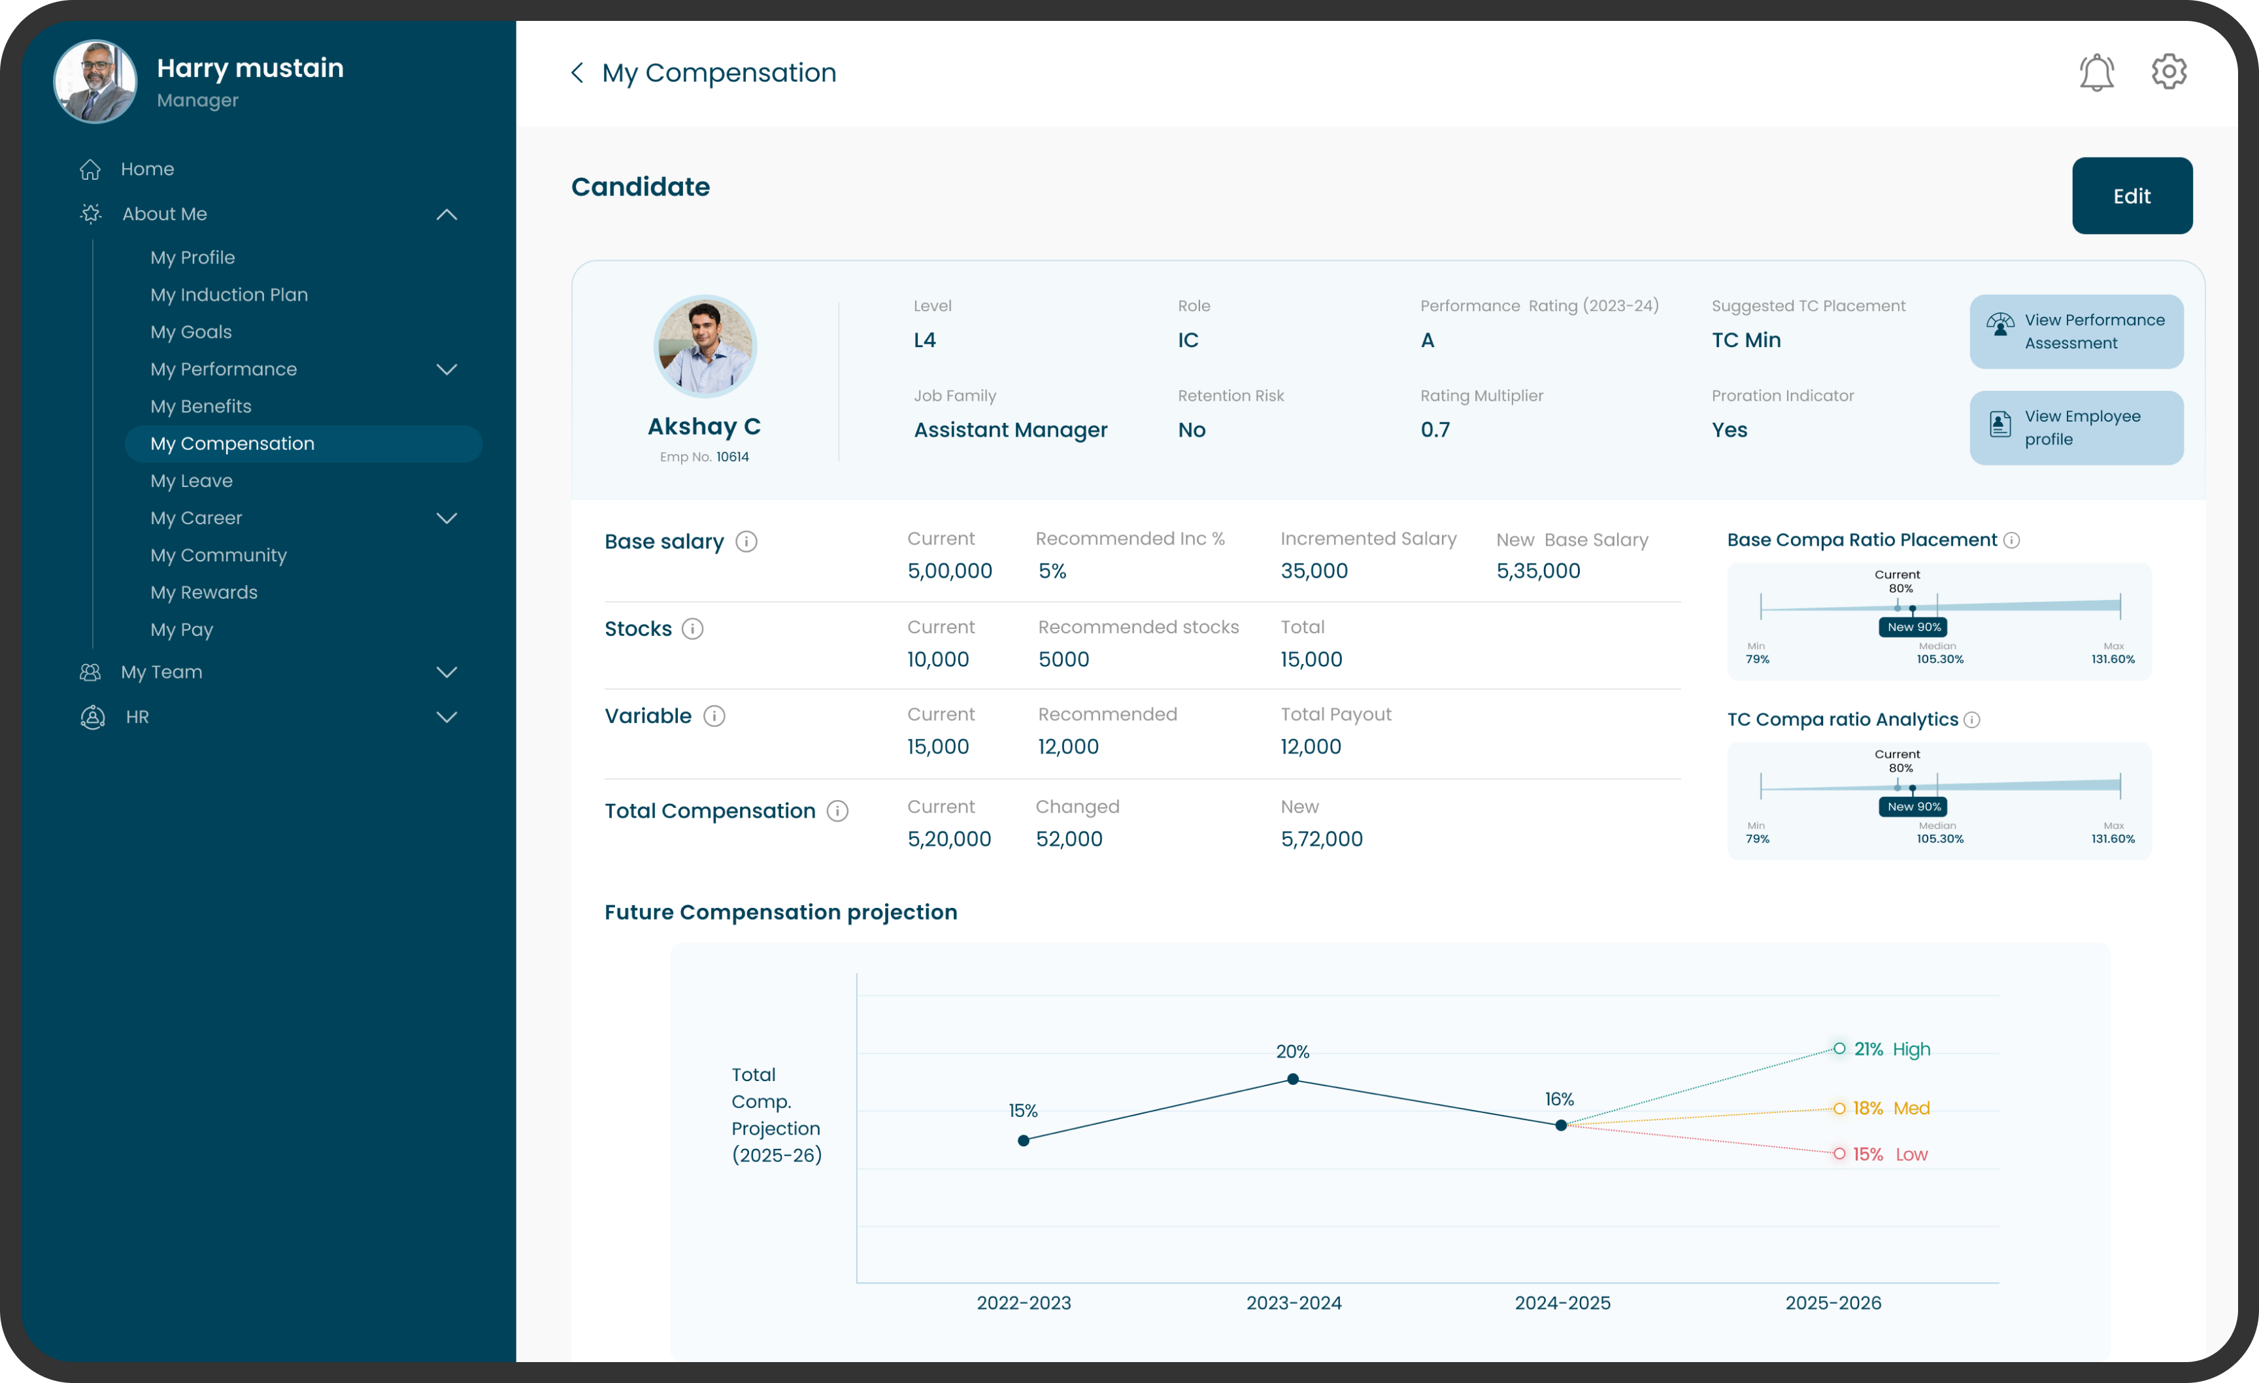
Task: Expand the HR section
Action: 446,718
